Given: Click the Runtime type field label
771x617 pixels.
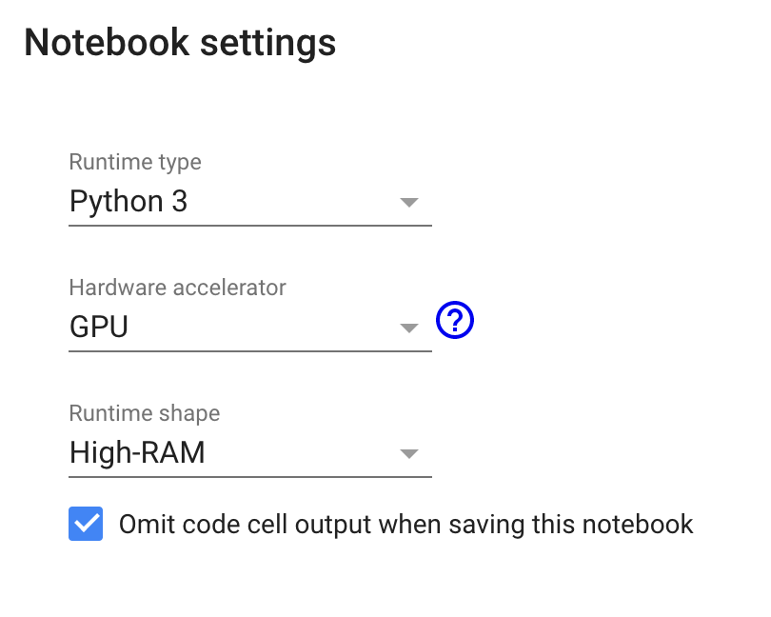Looking at the screenshot, I should [135, 163].
